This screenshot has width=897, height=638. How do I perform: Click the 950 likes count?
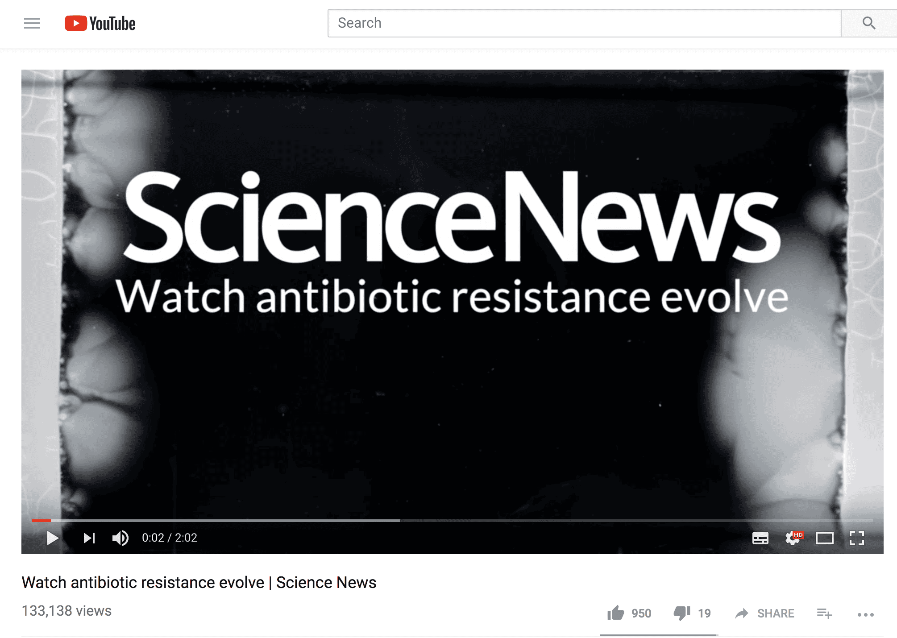[641, 613]
